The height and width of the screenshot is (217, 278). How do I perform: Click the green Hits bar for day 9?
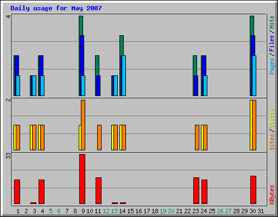click(81, 25)
